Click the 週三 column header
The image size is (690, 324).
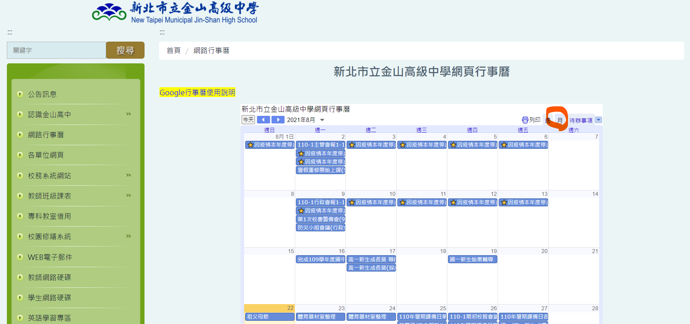[x=422, y=130]
